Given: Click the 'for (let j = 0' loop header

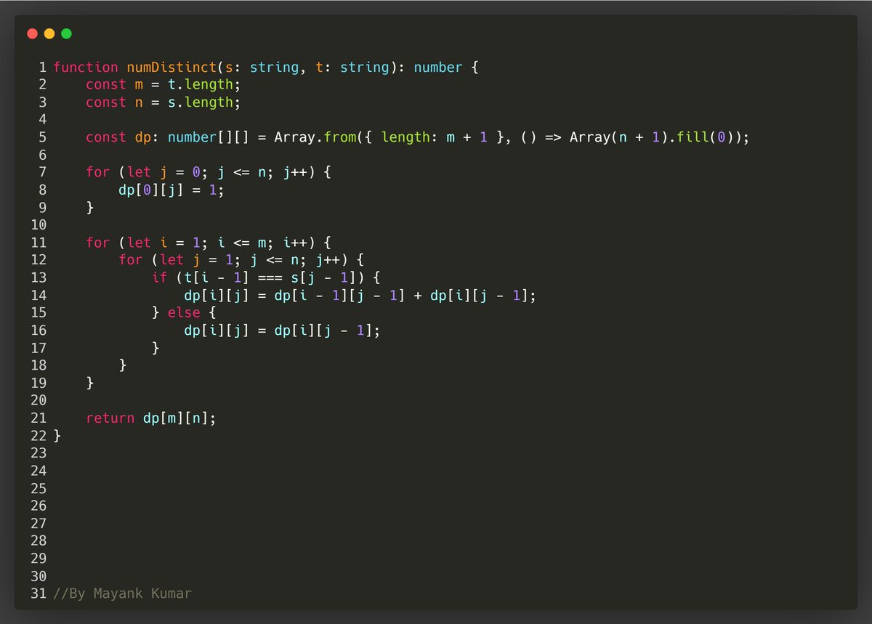Looking at the screenshot, I should click(x=209, y=172).
